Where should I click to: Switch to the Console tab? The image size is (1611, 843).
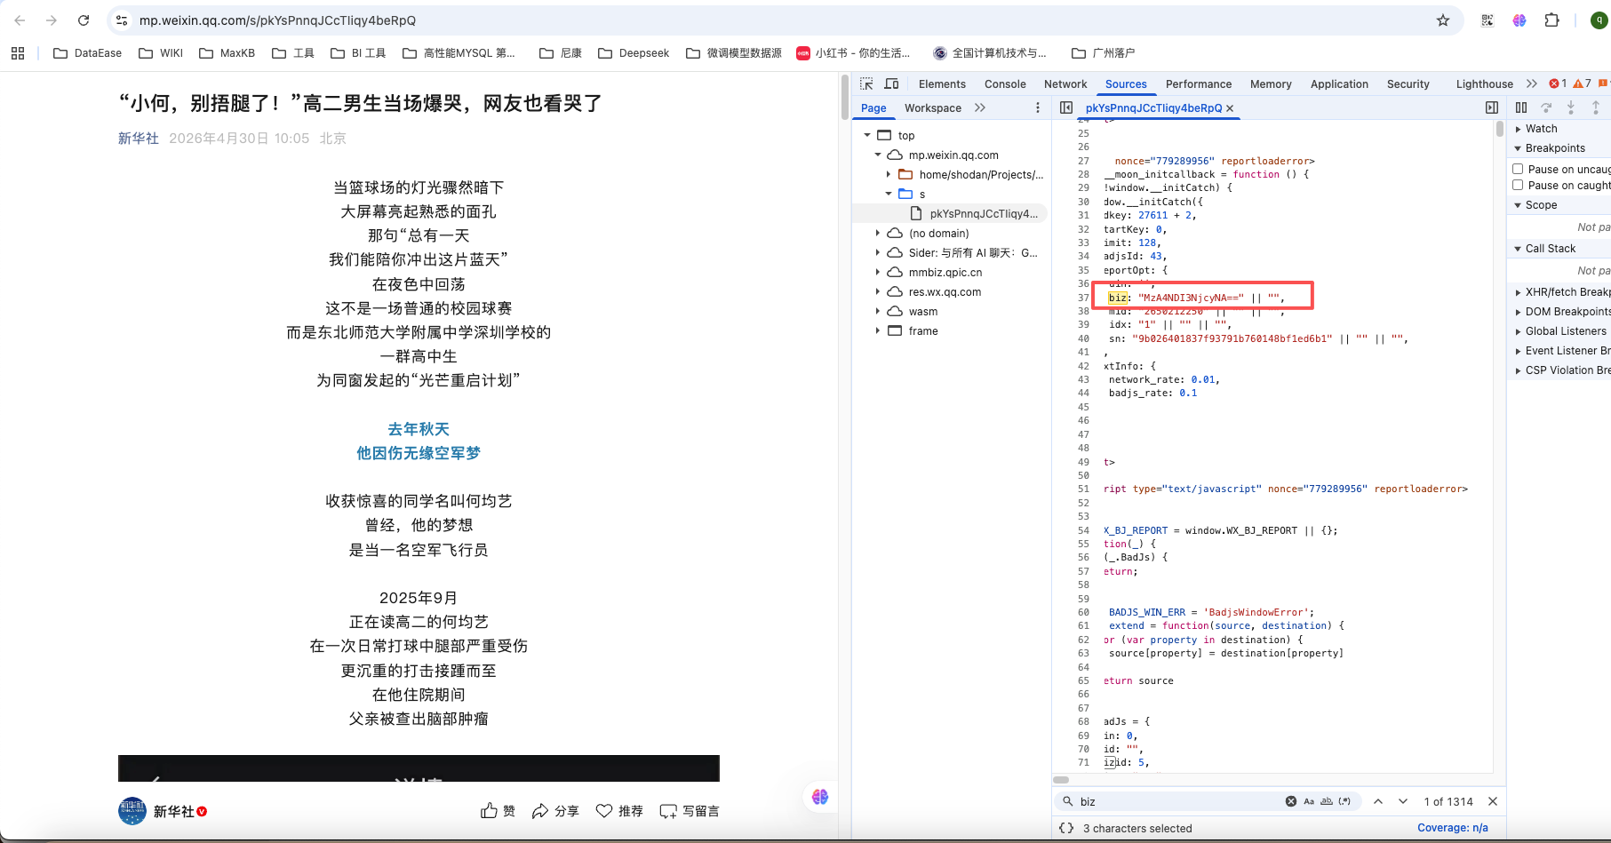click(x=1005, y=84)
